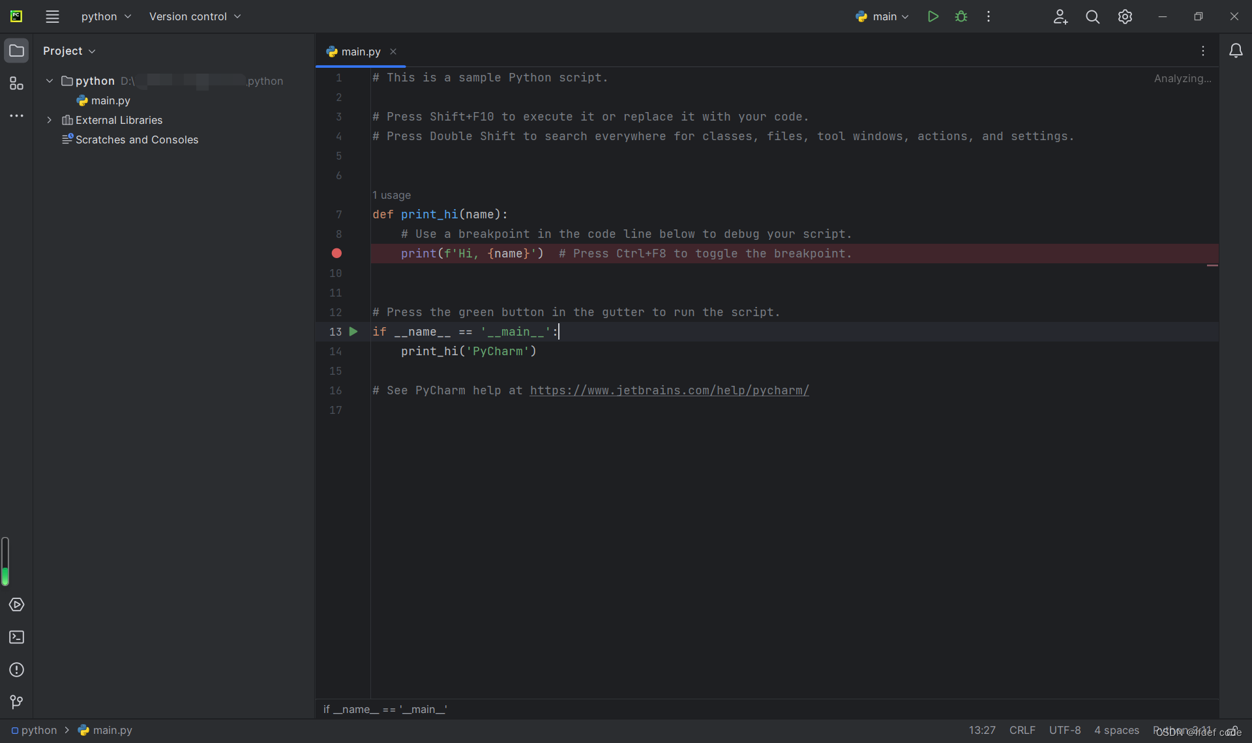This screenshot has width=1252, height=743.
Task: Click main.py in the bottom breadcrumb
Action: pyautogui.click(x=105, y=730)
